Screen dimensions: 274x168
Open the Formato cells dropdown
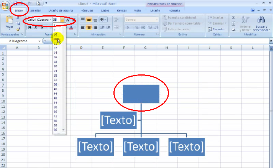point(217,29)
